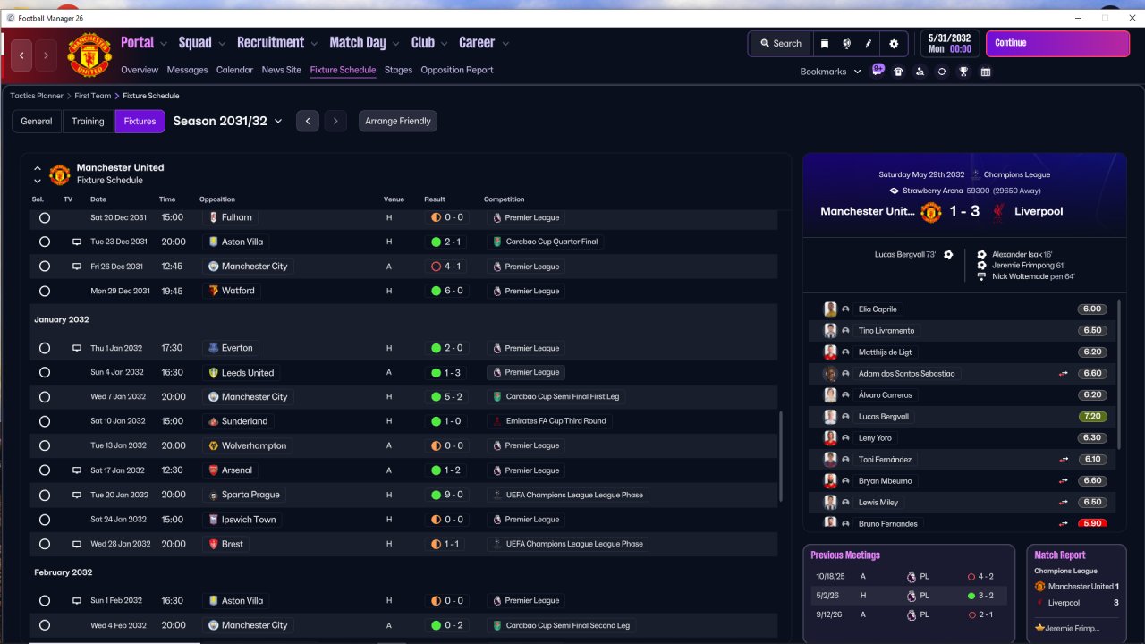The image size is (1145, 644).
Task: Switch to the Overview tab
Action: (x=140, y=70)
